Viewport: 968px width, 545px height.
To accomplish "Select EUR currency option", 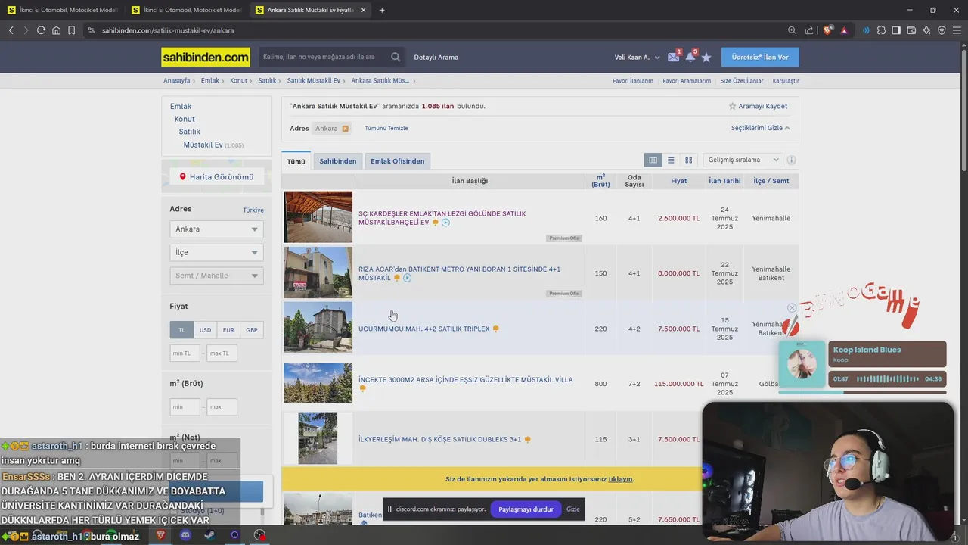I will (228, 330).
